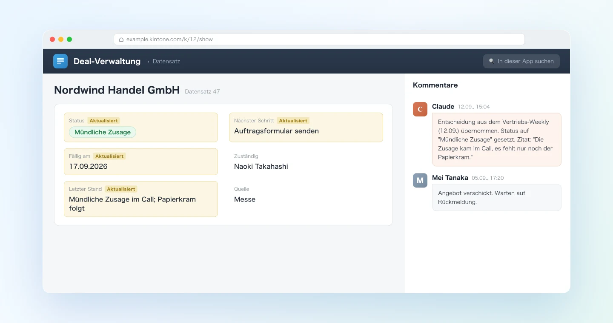Select the 'Auftragsformular senden' value

[x=276, y=131]
